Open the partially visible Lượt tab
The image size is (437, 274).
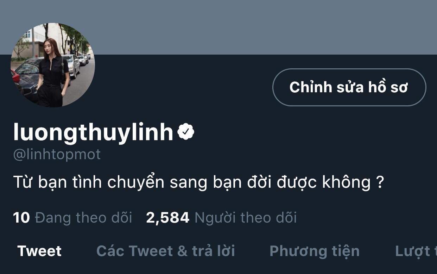pyautogui.click(x=416, y=251)
